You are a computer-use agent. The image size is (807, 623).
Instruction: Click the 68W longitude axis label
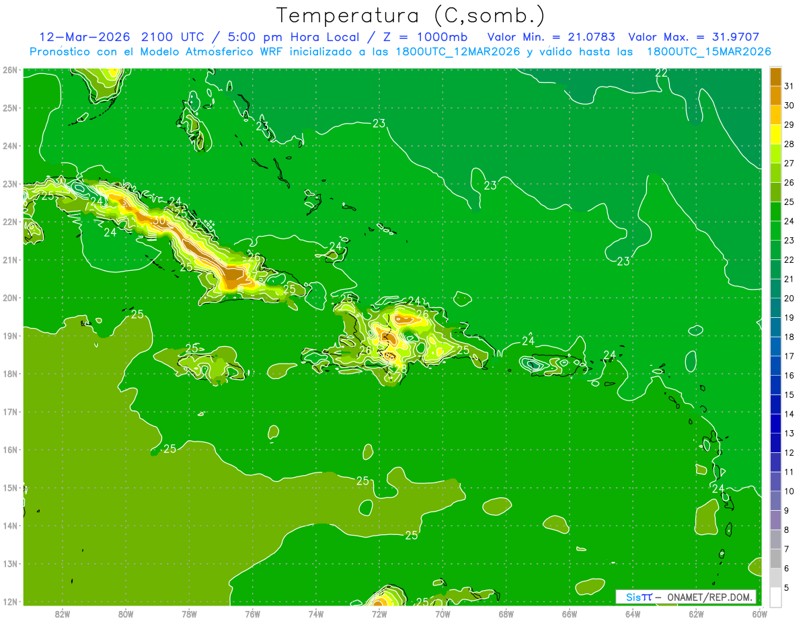pyautogui.click(x=506, y=614)
